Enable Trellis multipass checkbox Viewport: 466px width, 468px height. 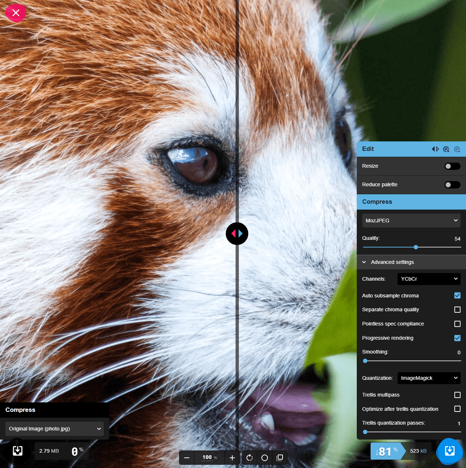(458, 395)
